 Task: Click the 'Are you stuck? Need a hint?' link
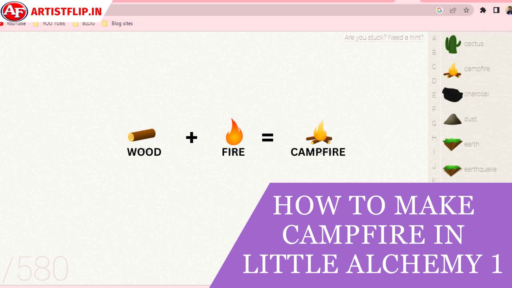coord(384,37)
